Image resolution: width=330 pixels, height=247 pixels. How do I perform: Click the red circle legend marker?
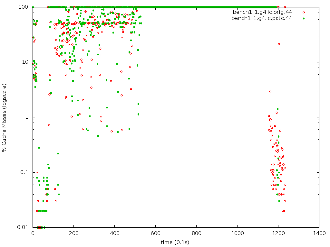click(303, 12)
